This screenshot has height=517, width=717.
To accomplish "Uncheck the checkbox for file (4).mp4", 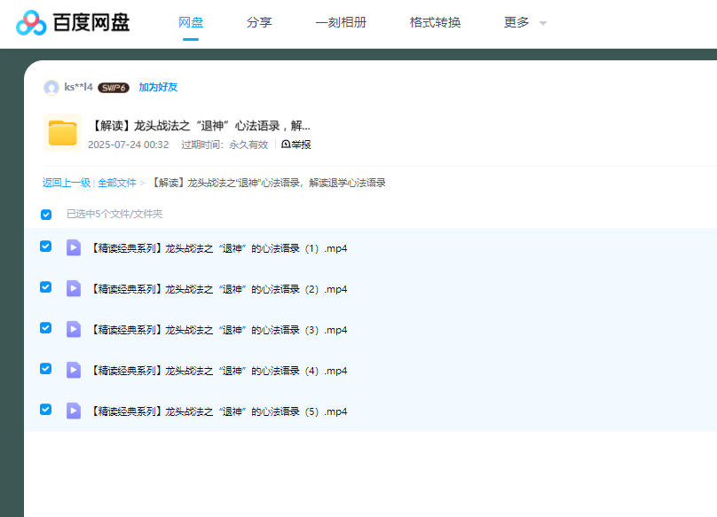I will (x=46, y=369).
